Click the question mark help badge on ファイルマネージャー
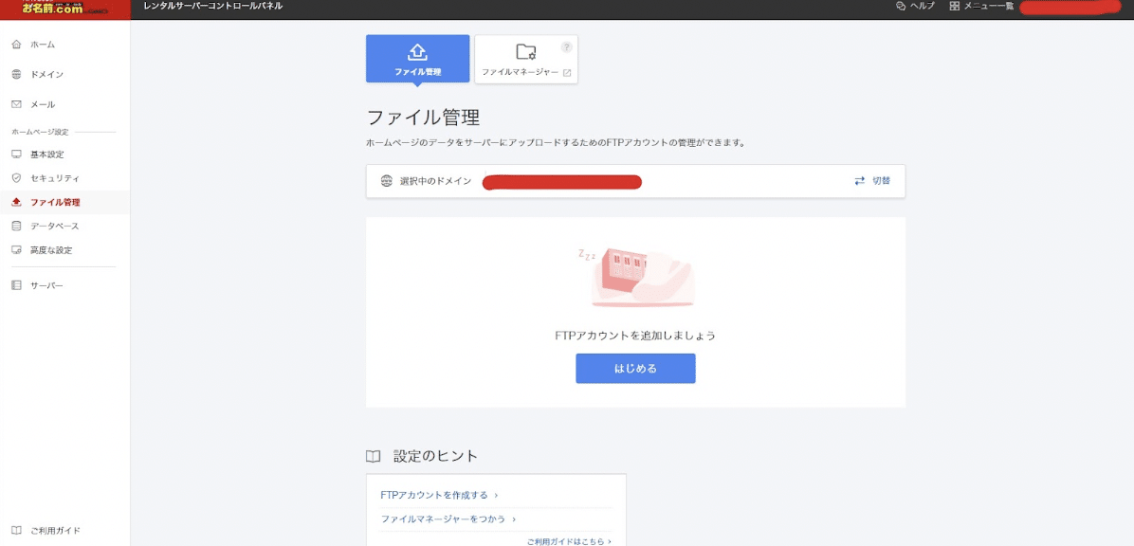 [x=567, y=46]
